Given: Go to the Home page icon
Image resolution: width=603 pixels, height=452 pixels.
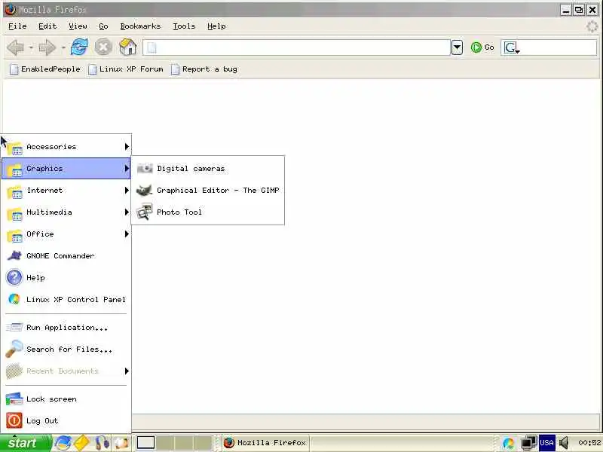Looking at the screenshot, I should 128,47.
